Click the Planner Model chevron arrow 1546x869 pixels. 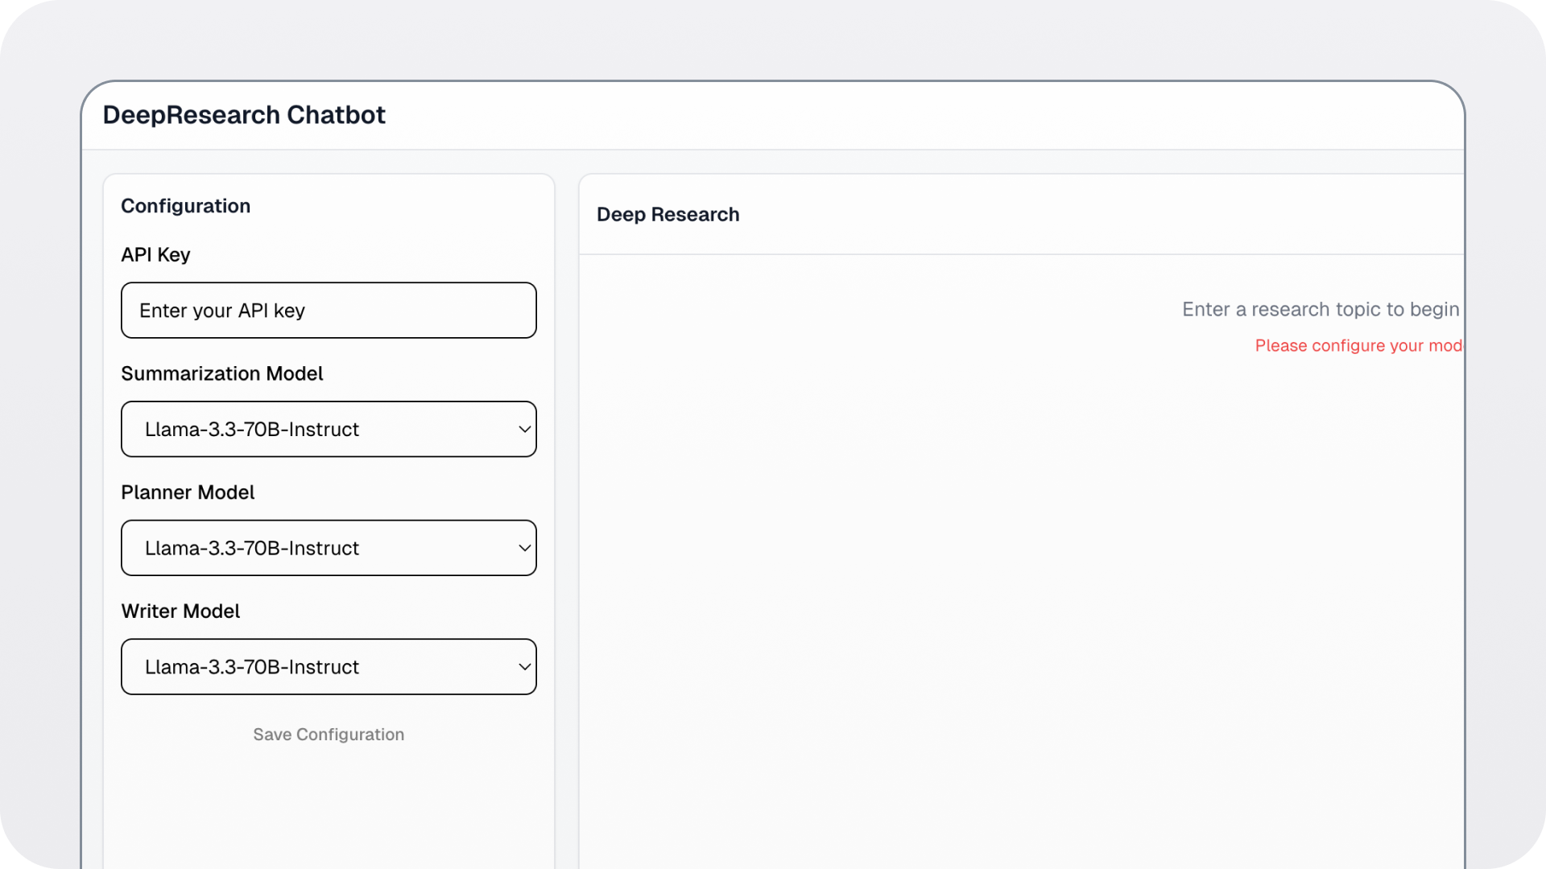pos(524,549)
